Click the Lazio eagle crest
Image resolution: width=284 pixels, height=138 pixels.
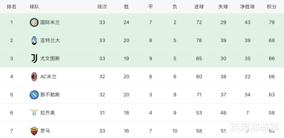coord(34,113)
